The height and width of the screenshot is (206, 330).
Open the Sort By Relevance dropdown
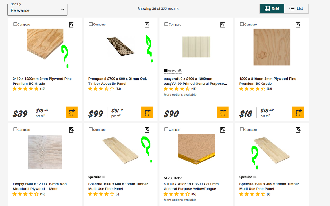pos(38,10)
